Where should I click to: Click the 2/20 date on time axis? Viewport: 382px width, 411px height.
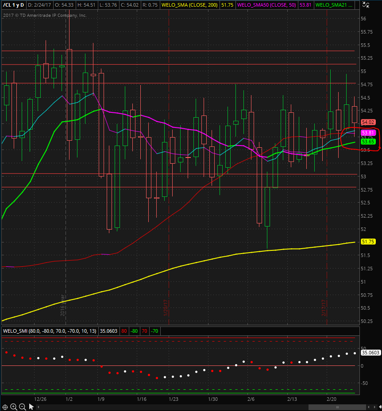point(332,399)
